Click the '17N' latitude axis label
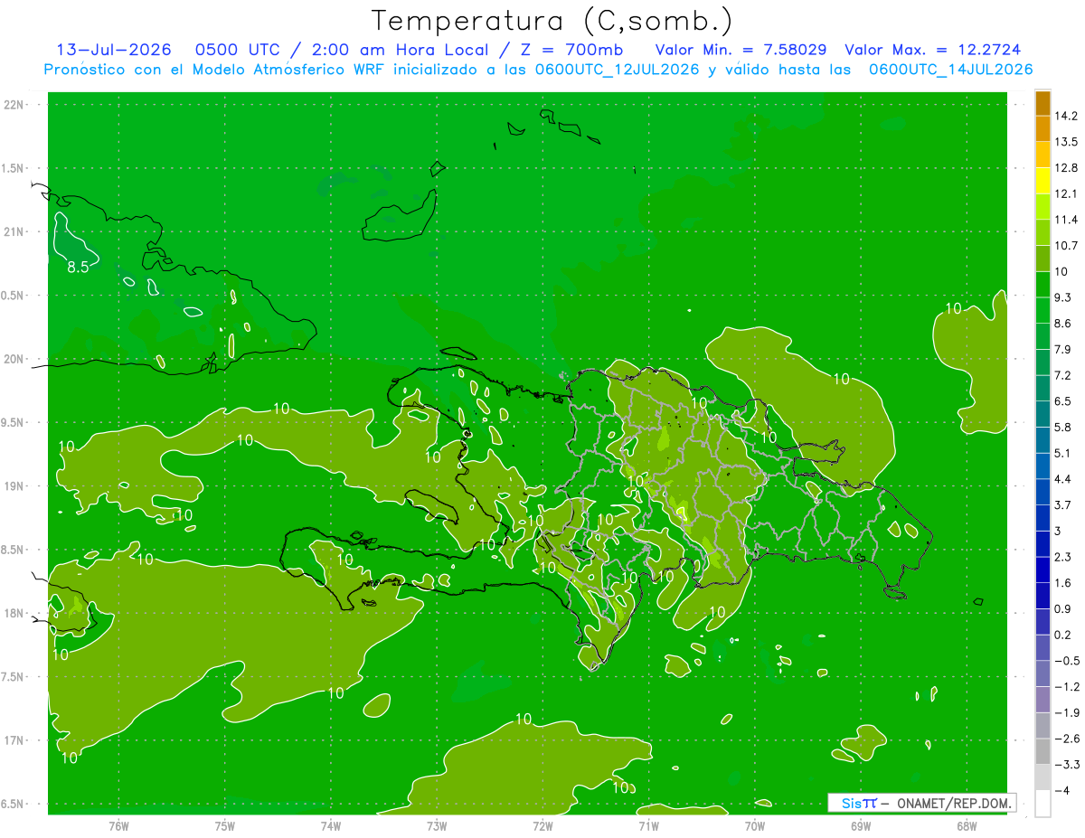The height and width of the screenshot is (838, 1085). 13,741
